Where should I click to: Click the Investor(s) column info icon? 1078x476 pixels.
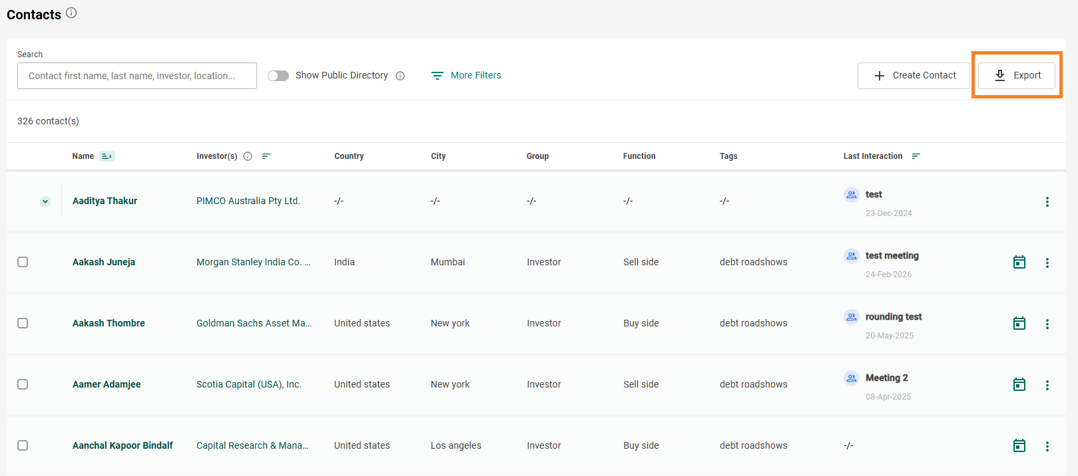pos(248,156)
